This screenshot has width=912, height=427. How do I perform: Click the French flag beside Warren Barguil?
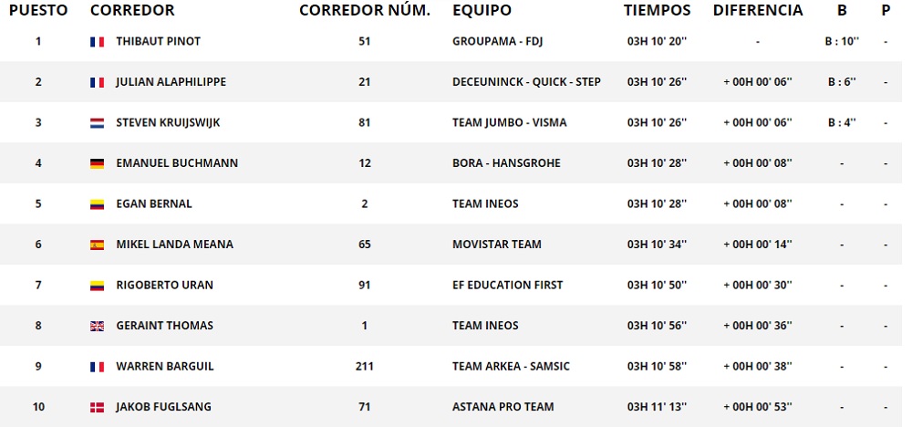pyautogui.click(x=97, y=367)
